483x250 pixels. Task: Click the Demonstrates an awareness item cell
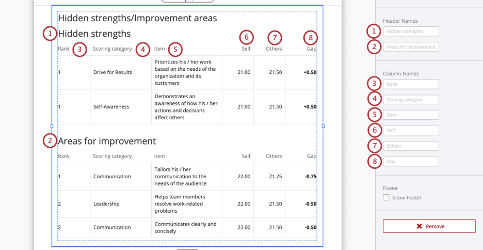coord(186,106)
